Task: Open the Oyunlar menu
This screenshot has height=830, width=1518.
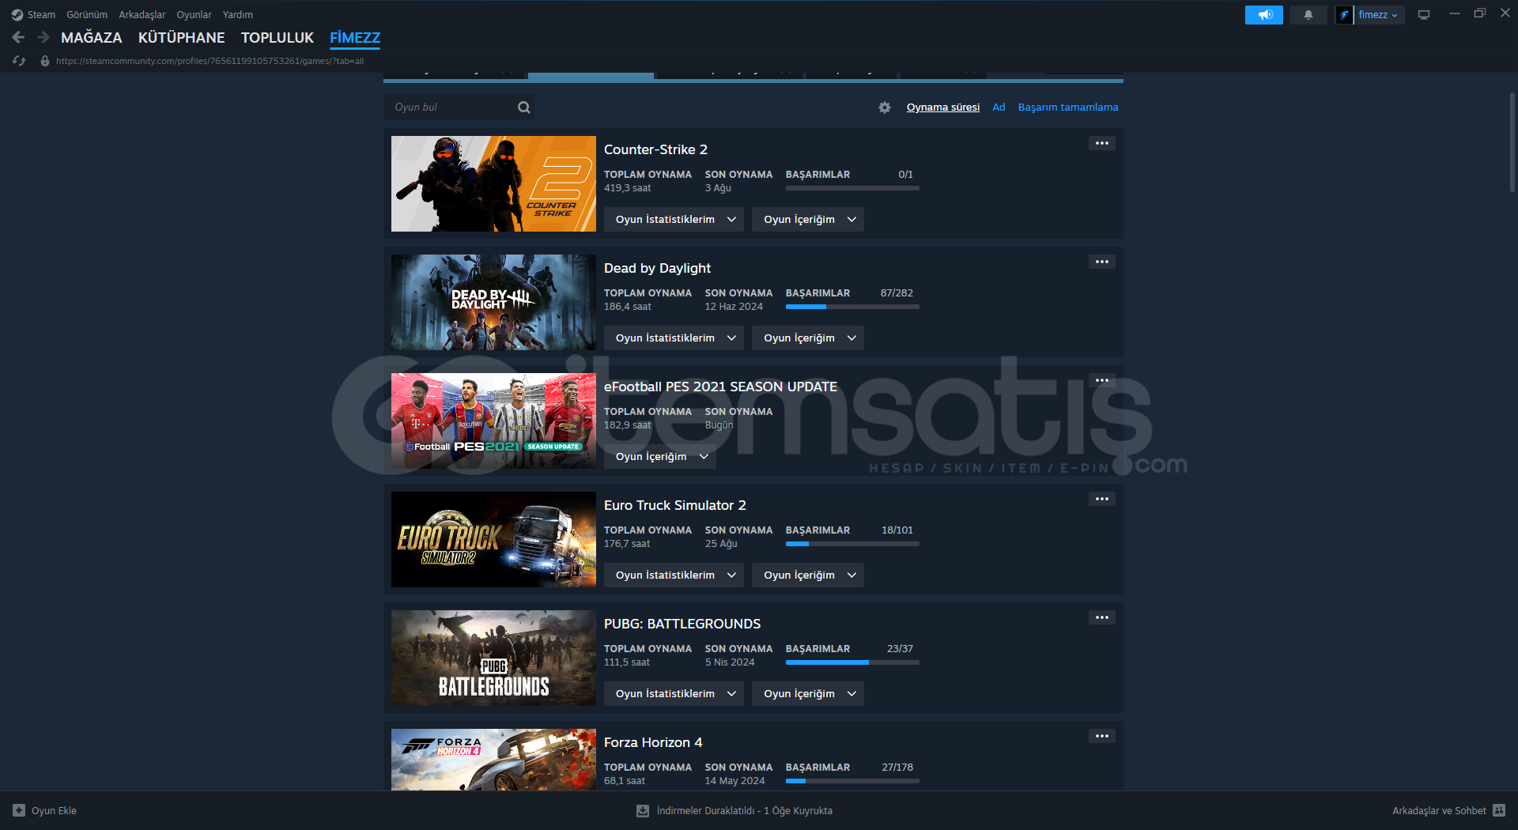Action: pyautogui.click(x=194, y=15)
